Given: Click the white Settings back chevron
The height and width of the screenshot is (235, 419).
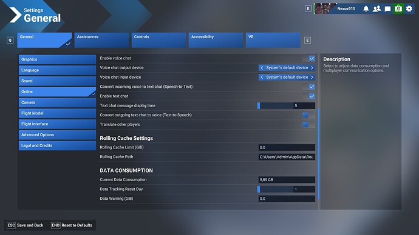Looking at the screenshot, I should click(x=15, y=15).
